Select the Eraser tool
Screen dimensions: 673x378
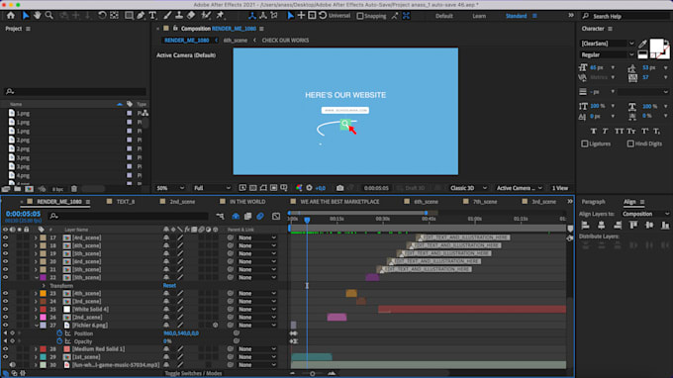(x=191, y=16)
